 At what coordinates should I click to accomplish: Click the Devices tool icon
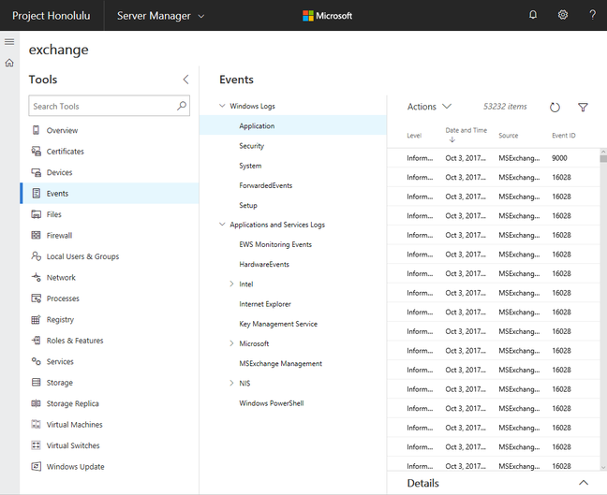36,172
